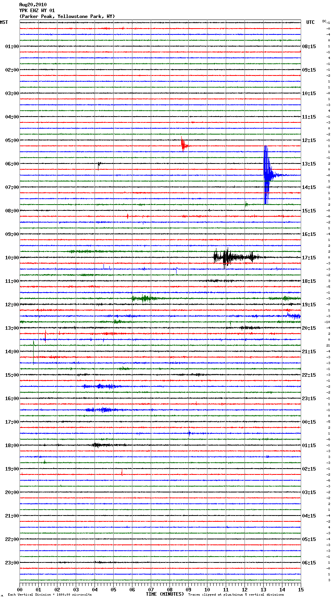The height and width of the screenshot is (600, 332).
Task: Select the "16:00" MST row label
Action: (x=12, y=399)
